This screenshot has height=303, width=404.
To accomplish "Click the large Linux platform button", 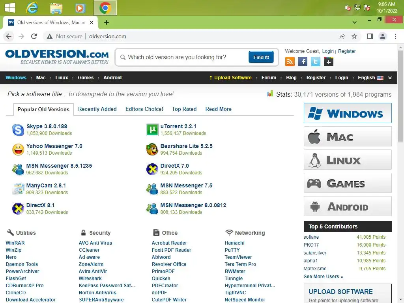I will 348,160.
